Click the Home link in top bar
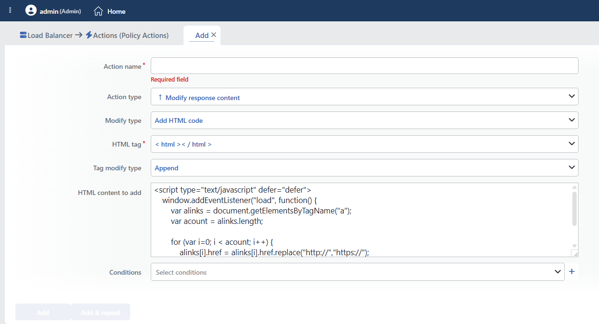The height and width of the screenshot is (324, 599). (116, 11)
